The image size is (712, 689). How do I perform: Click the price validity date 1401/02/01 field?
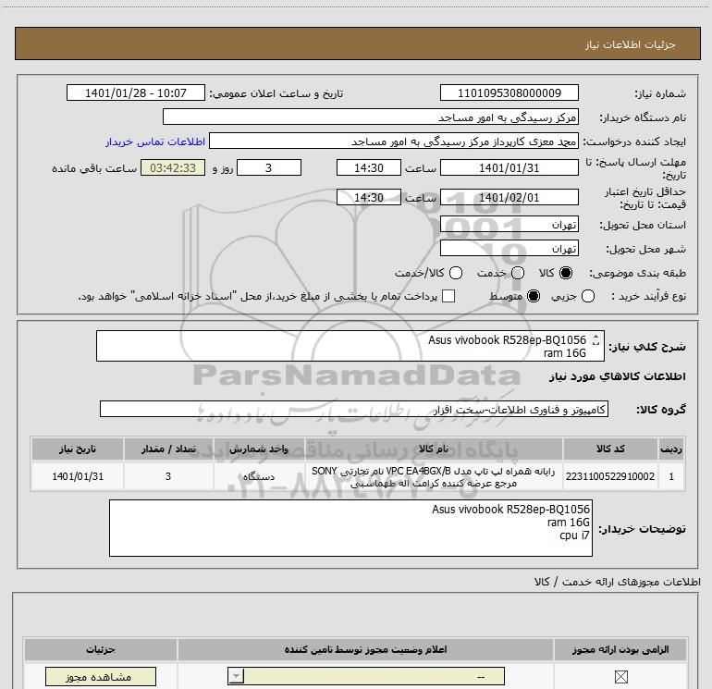[509, 197]
